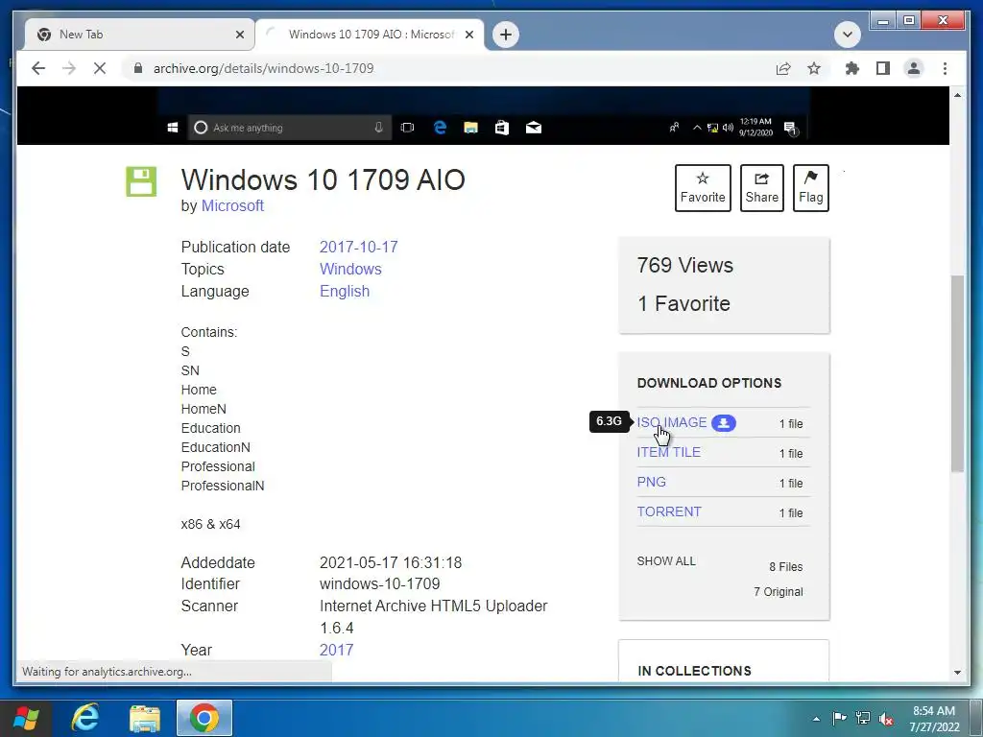This screenshot has height=737, width=983.
Task: Click the share page icon in address bar
Action: click(x=783, y=68)
